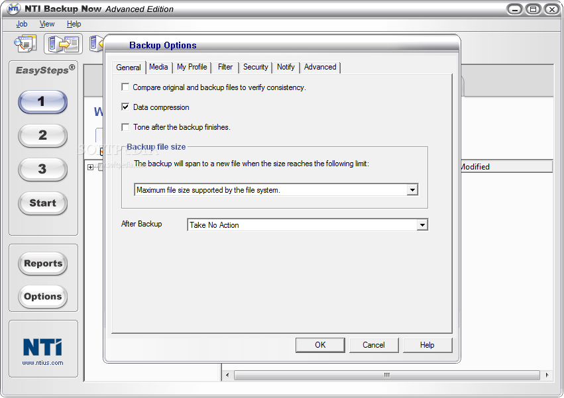Screen dimensions: 564x398
Task: Go to EasySteps step 3
Action: pos(42,170)
